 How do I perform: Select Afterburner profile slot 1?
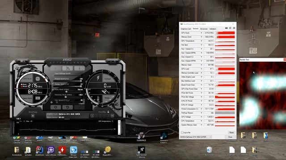(93, 116)
